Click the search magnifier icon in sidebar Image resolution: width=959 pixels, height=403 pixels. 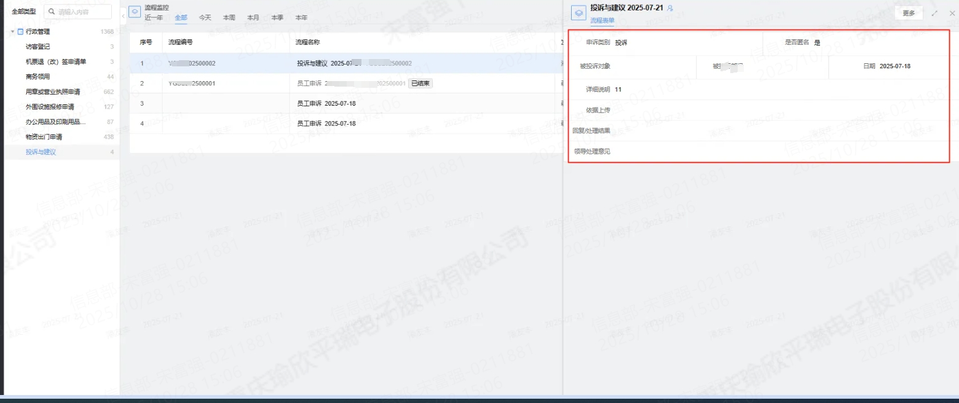tap(52, 12)
